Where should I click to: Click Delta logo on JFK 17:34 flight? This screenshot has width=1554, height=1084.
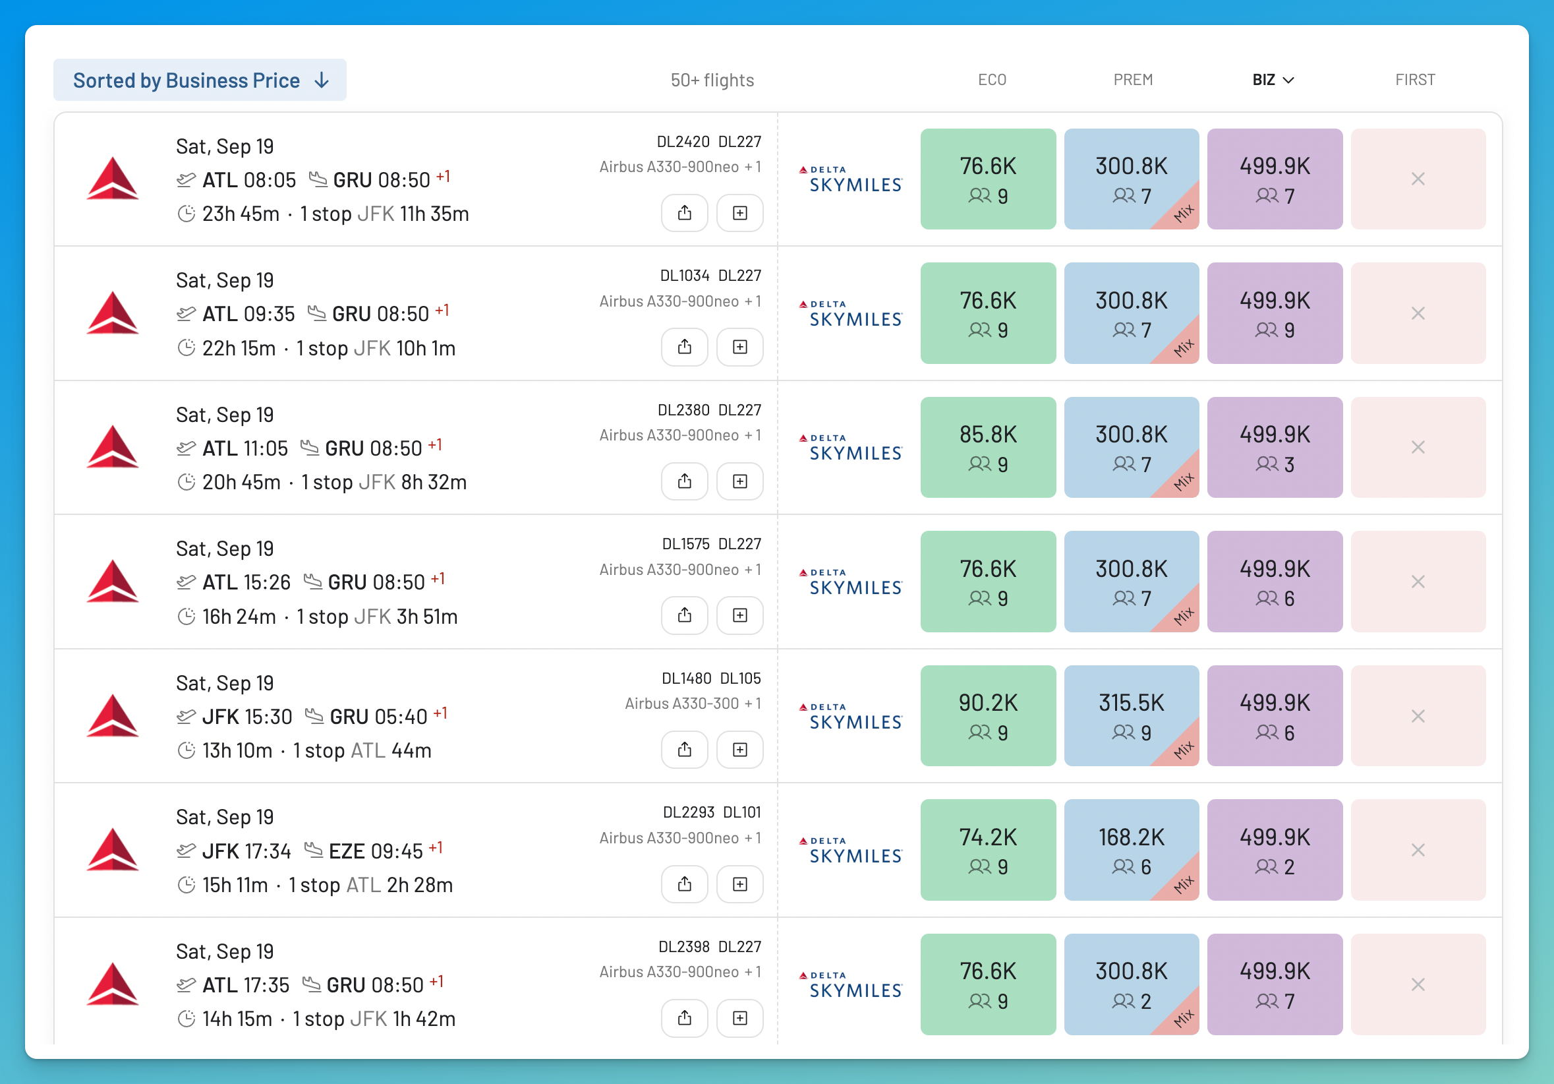pyautogui.click(x=112, y=850)
